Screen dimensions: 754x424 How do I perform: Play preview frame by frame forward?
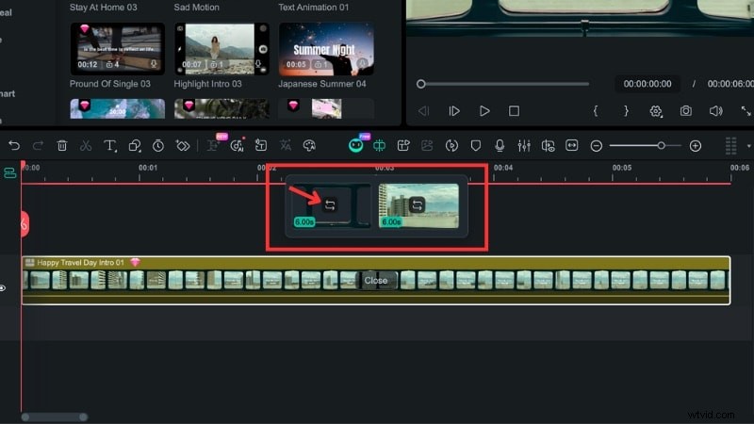coord(454,111)
